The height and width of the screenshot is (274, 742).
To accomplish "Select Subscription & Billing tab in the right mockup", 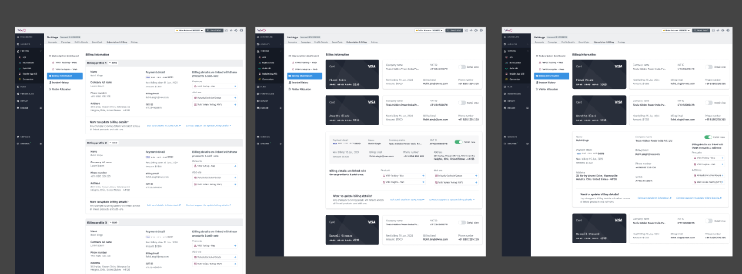I will pos(603,42).
